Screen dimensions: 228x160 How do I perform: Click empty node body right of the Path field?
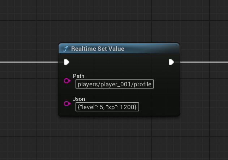pos(166,84)
